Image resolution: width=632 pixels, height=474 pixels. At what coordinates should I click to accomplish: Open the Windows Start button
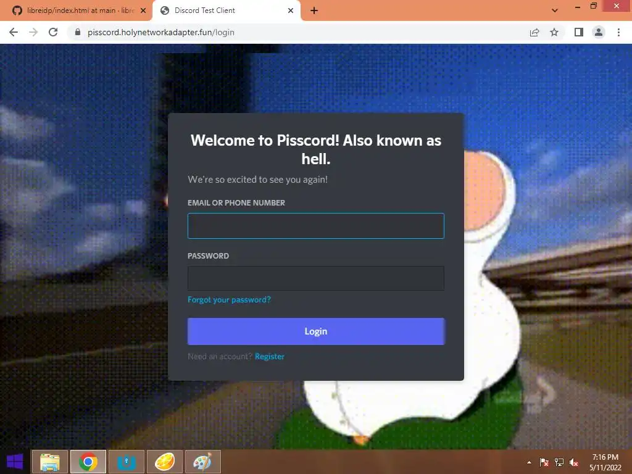[x=15, y=462]
